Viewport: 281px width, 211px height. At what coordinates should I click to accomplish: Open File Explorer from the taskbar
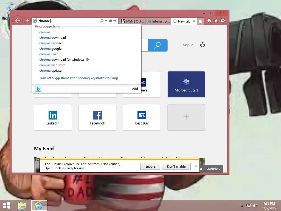coord(22,206)
